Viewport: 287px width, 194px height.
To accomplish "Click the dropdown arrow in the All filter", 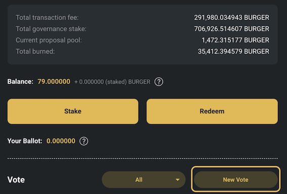I will click(177, 180).
